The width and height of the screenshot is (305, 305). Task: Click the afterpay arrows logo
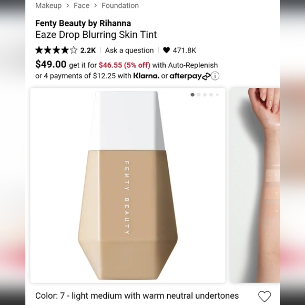(206, 76)
